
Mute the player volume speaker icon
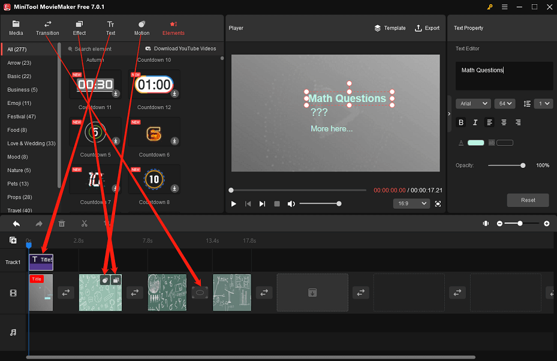(291, 204)
